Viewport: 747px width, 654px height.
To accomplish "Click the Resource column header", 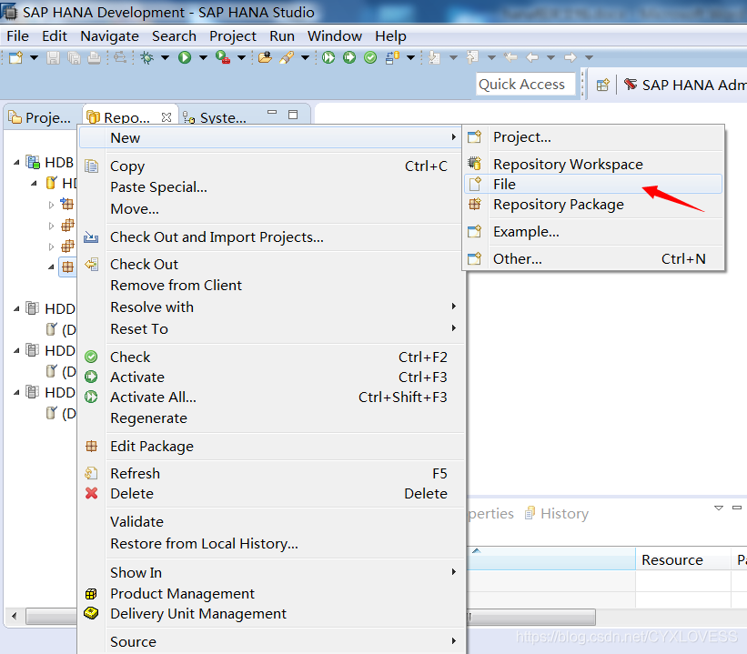I will coord(682,559).
